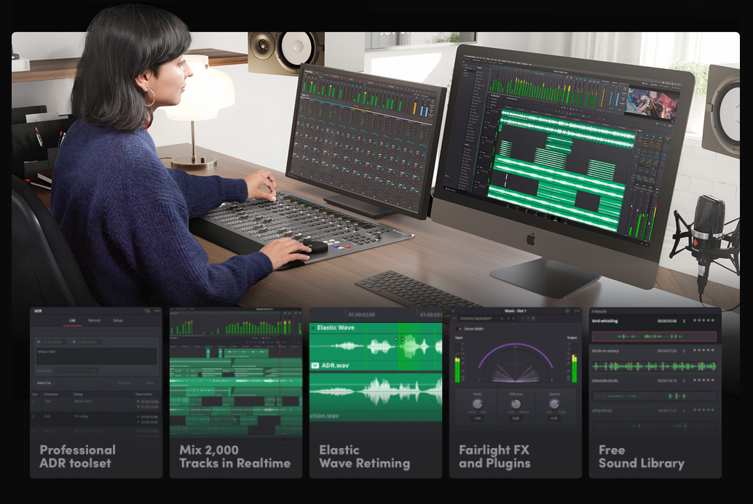The image size is (753, 504).
Task: Open the Music - Slot 1 options menu
Action: click(x=577, y=311)
